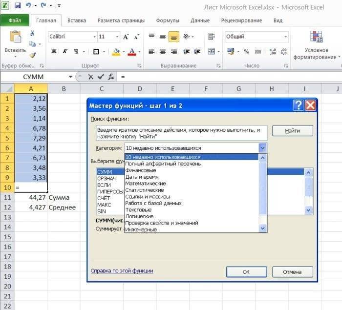The image size is (342, 310).
Task: Confirm formula entry with the checkmark icon
Action: (x=101, y=77)
